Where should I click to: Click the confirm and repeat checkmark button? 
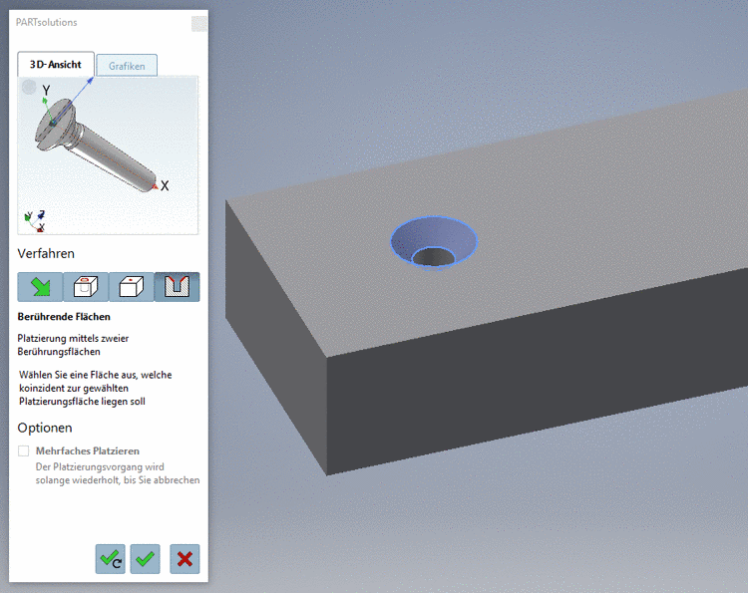110,559
